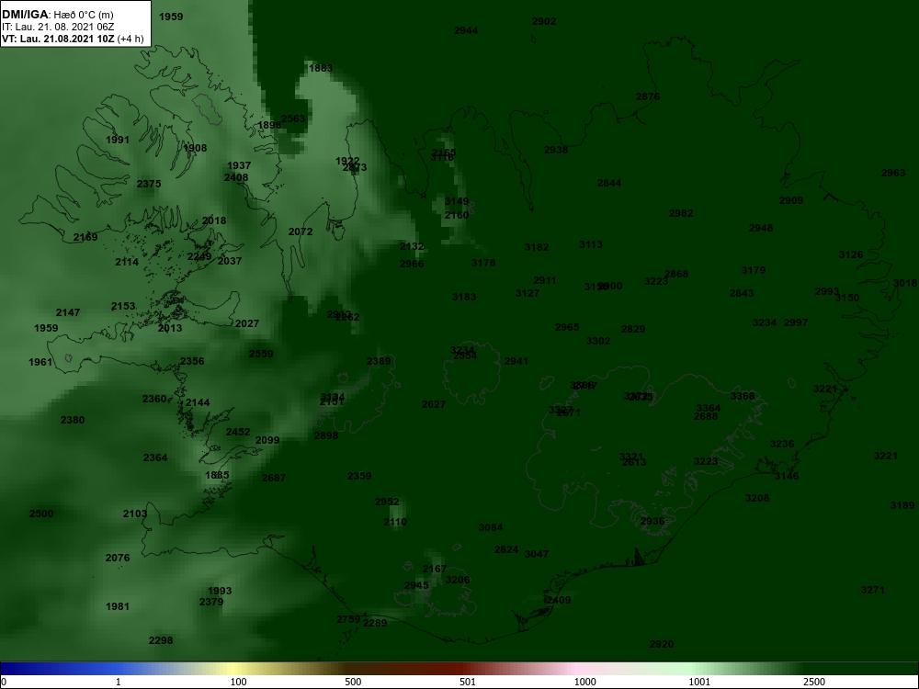Click the 3302 height label
Screen dimensions: 919x689
(x=598, y=341)
